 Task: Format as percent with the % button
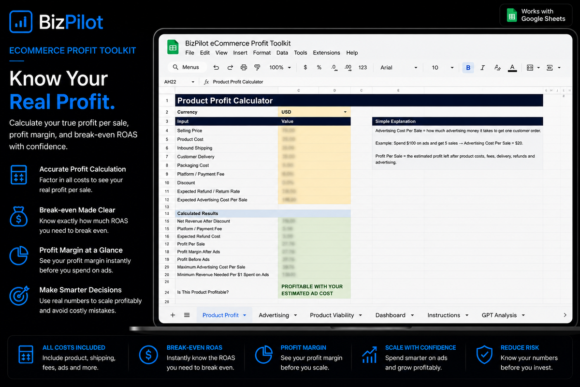coord(319,68)
